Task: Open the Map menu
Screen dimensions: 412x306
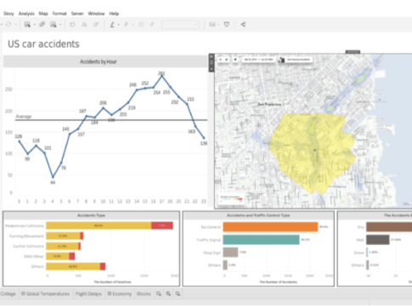Action: (x=43, y=14)
